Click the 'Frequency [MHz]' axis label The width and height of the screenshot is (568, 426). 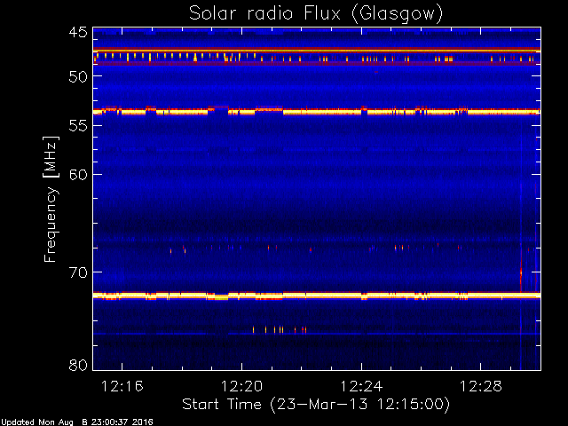[x=51, y=199]
